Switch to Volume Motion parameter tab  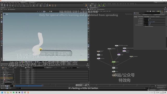(147, 17)
